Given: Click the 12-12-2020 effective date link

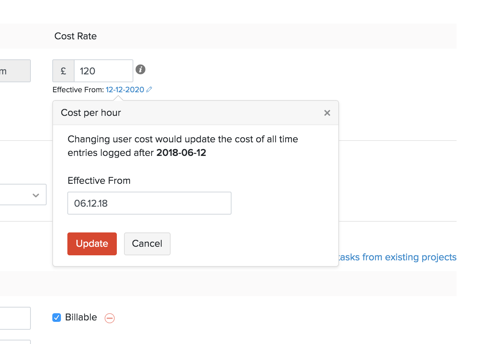Looking at the screenshot, I should 124,89.
